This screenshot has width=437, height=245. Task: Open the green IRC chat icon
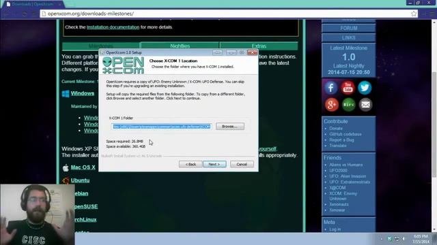(x=348, y=104)
